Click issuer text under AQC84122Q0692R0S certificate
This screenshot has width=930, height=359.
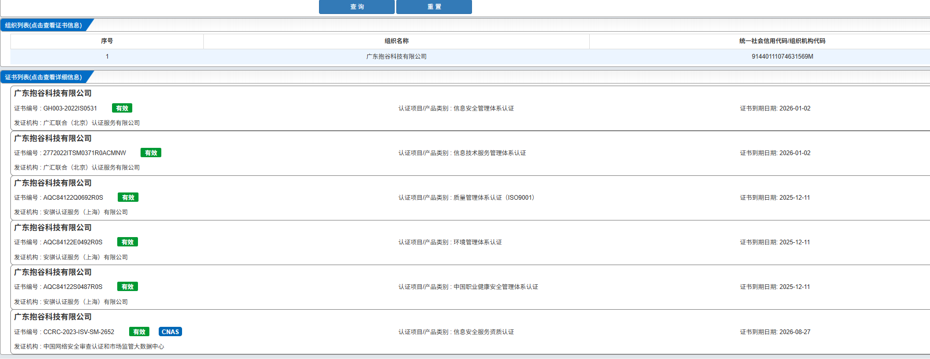click(x=86, y=212)
